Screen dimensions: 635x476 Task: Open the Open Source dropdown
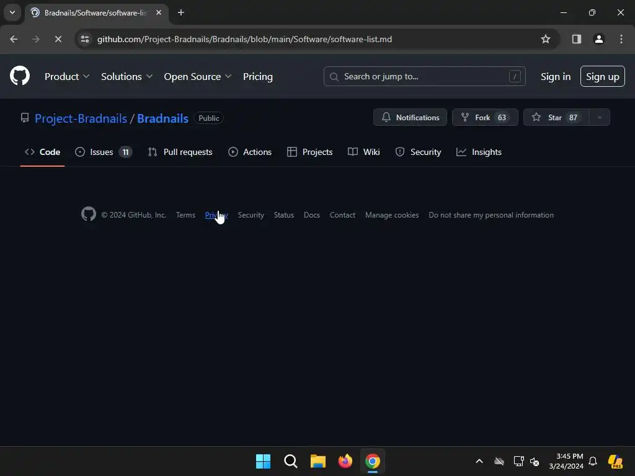point(198,76)
